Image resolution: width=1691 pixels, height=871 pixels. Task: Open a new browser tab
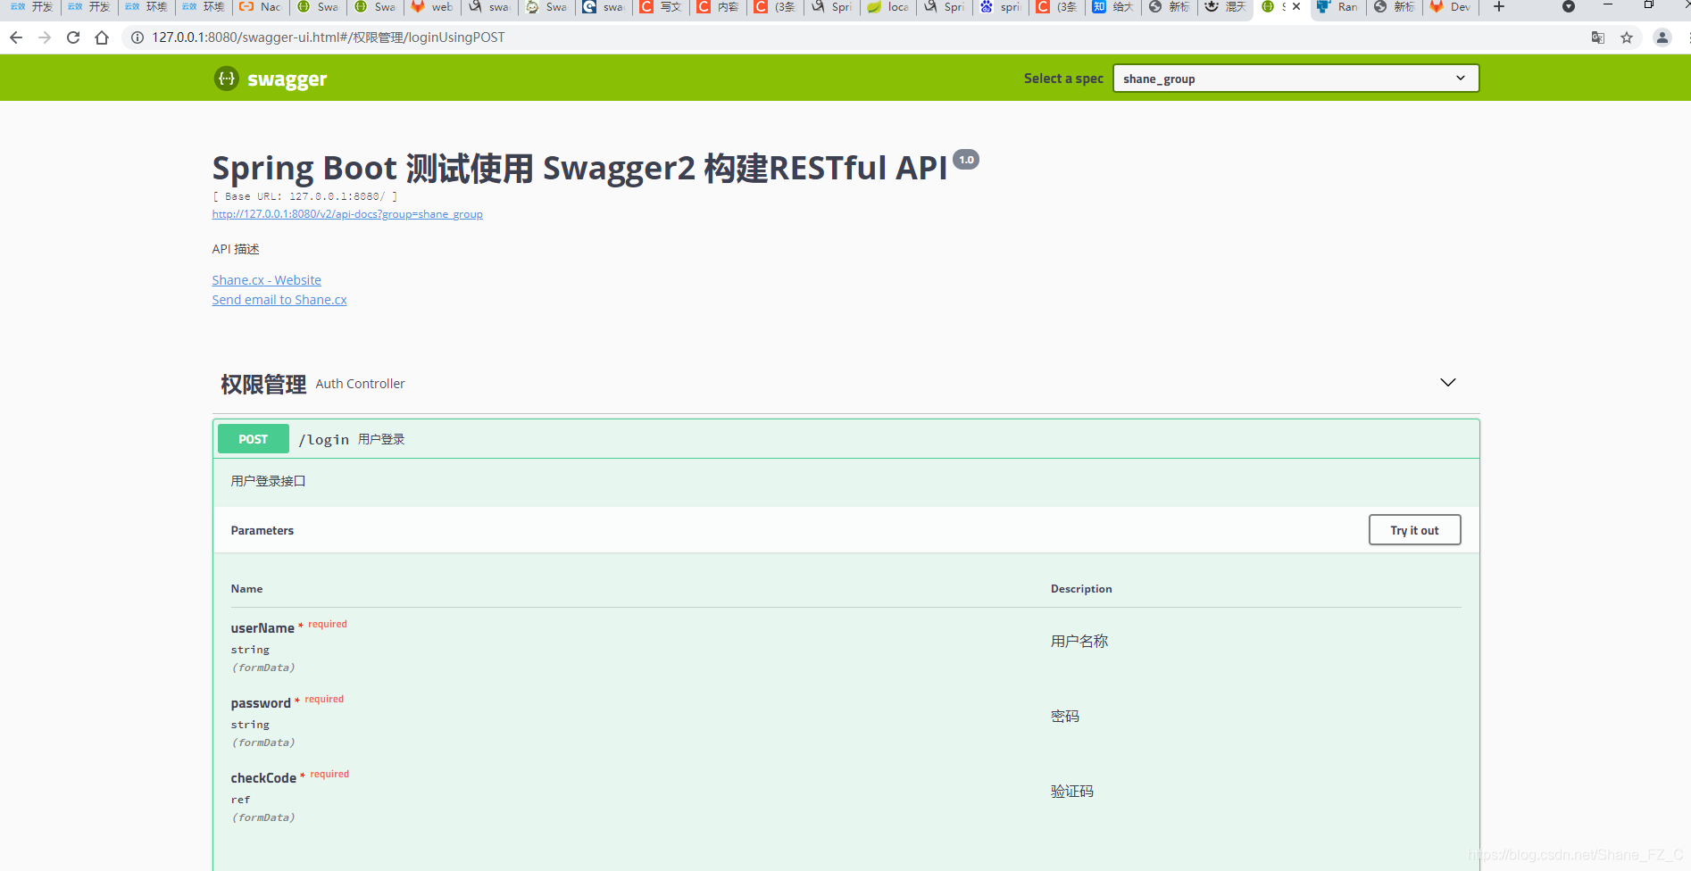click(x=1499, y=7)
